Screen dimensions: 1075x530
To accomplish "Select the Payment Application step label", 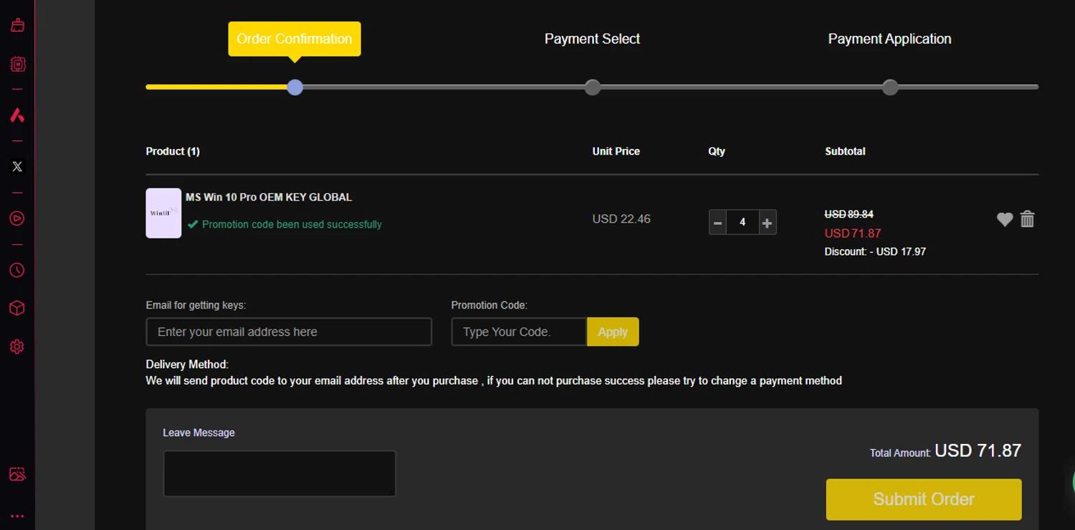I will click(889, 39).
